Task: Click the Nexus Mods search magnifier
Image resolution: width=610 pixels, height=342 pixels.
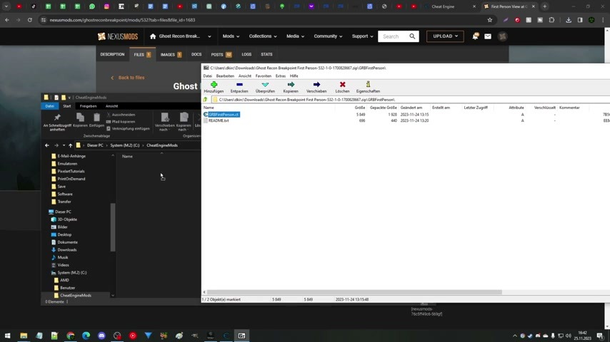Action: tap(412, 36)
